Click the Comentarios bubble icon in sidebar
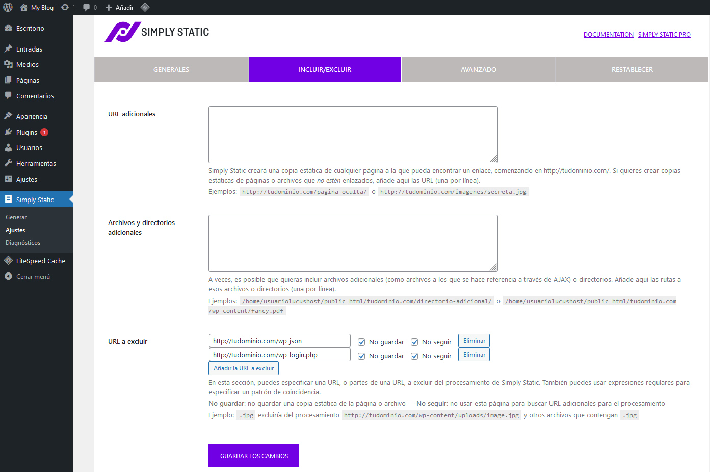The width and height of the screenshot is (710, 472). (x=8, y=95)
